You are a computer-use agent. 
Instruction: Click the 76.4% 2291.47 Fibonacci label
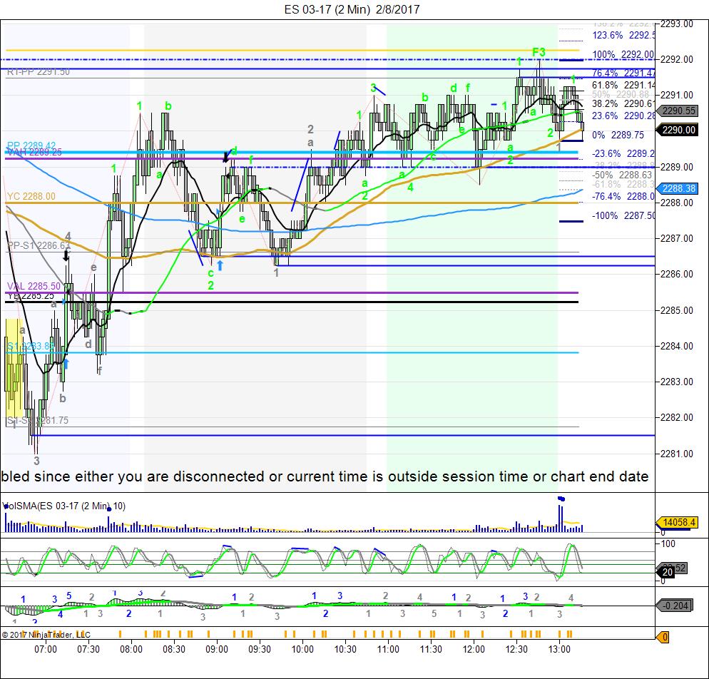[x=623, y=73]
